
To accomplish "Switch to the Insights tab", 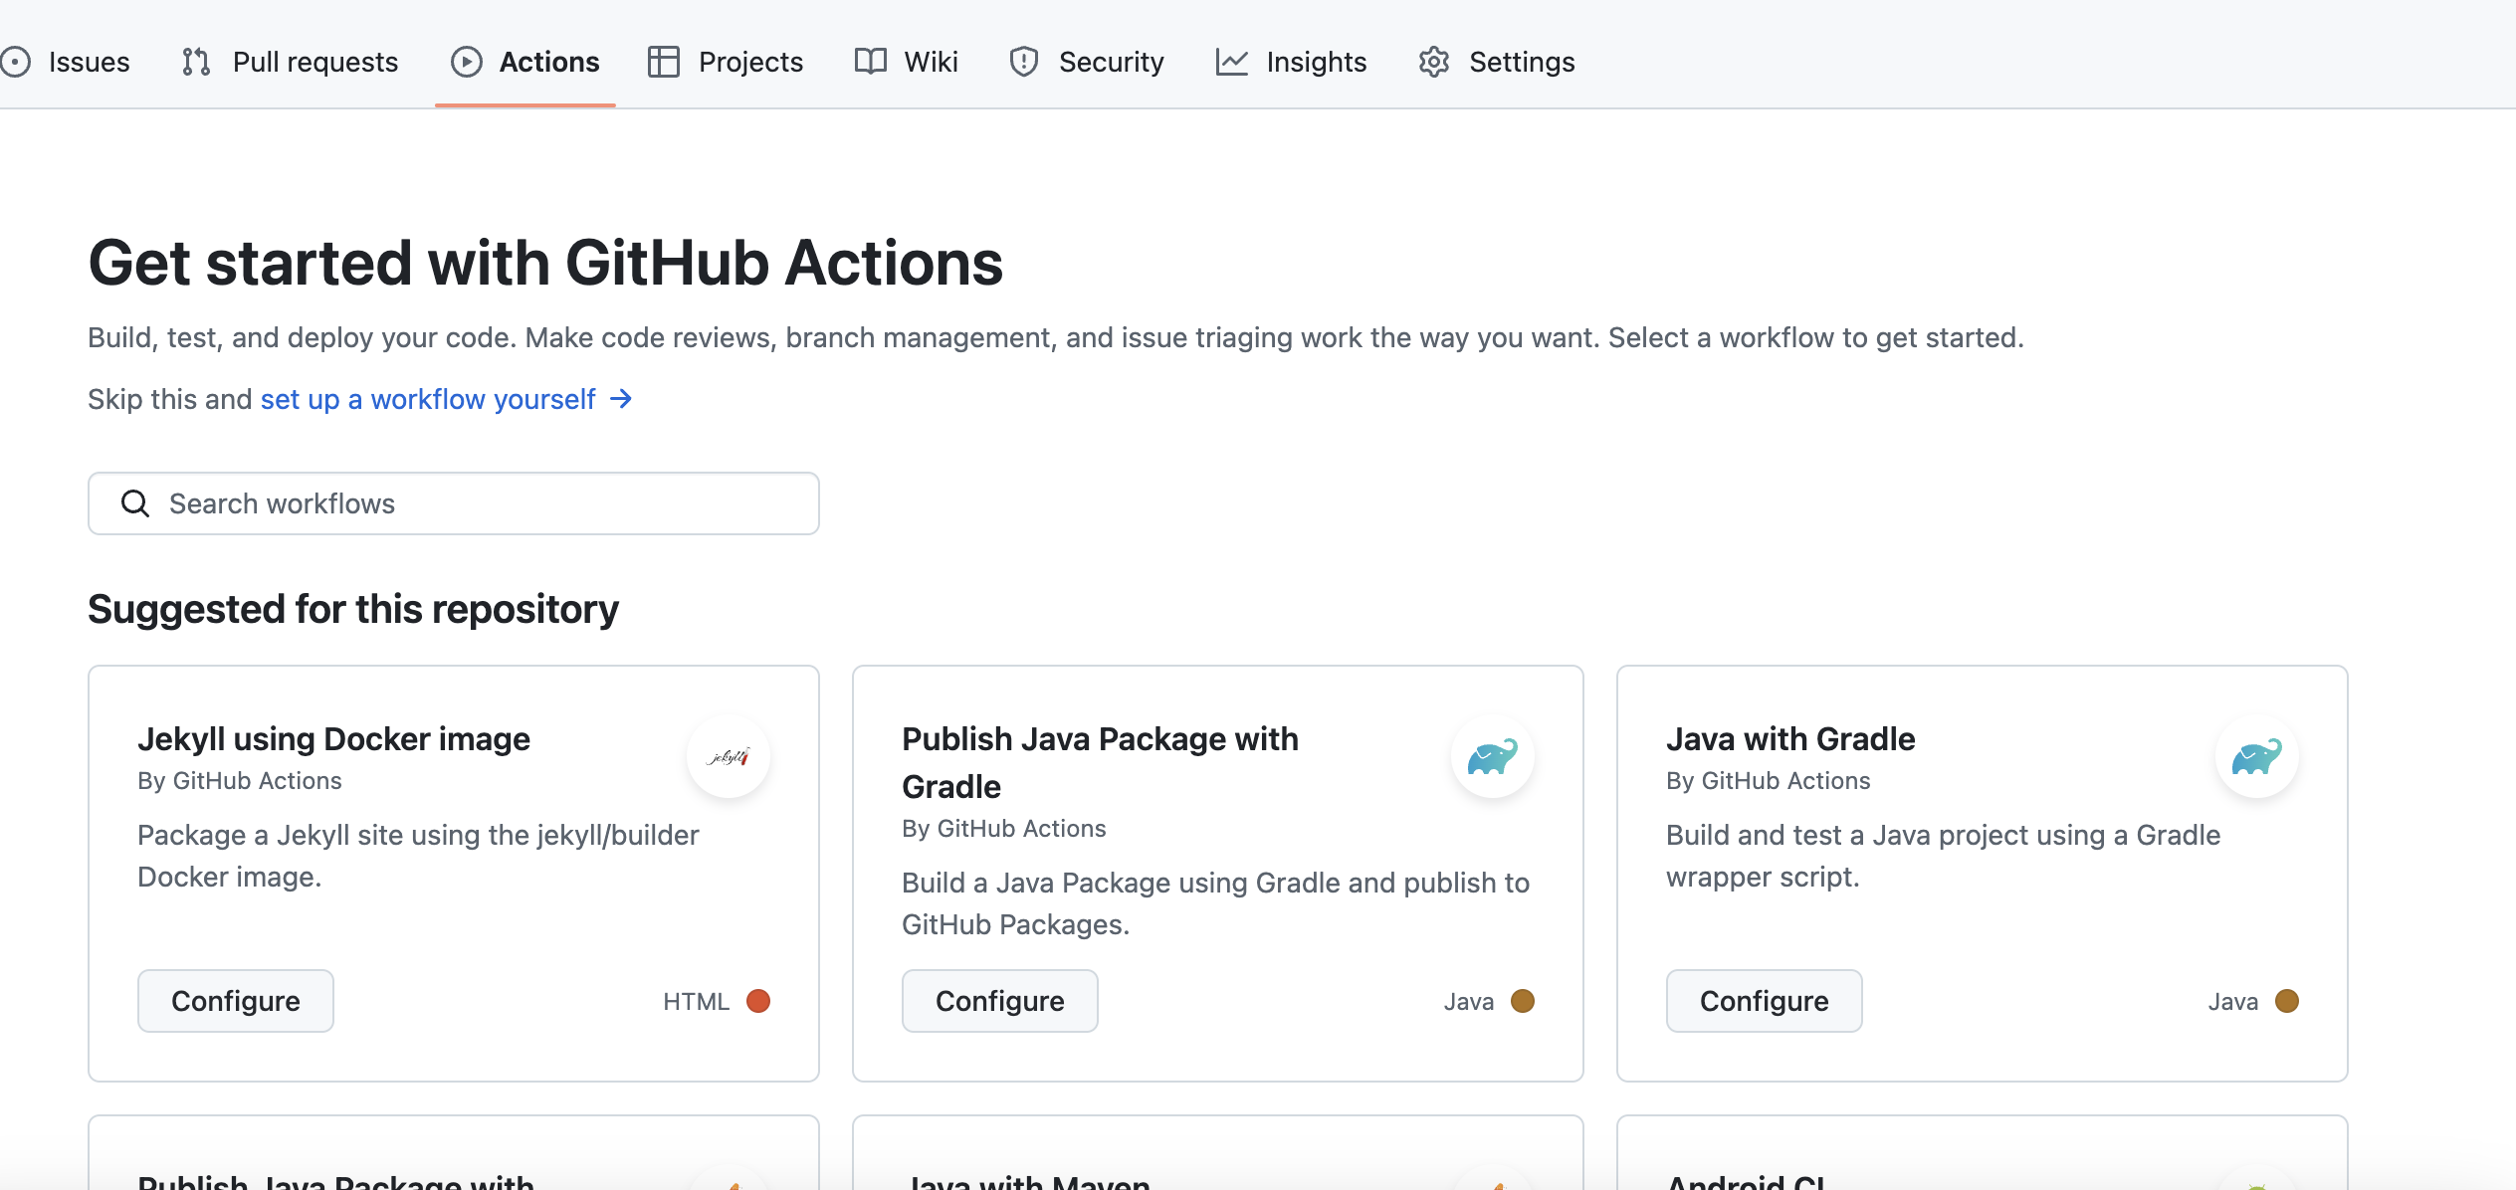I will [x=1316, y=62].
